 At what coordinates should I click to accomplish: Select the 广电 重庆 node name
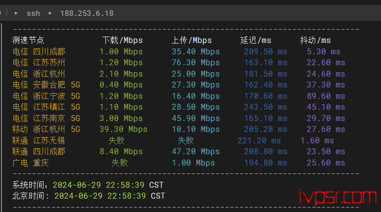(31, 163)
